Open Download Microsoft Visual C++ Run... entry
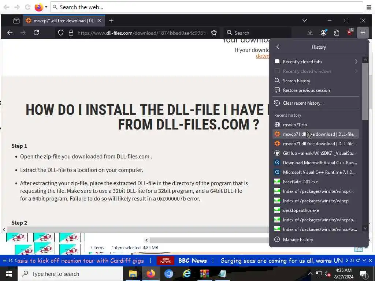The image size is (375, 281). pyautogui.click(x=316, y=163)
